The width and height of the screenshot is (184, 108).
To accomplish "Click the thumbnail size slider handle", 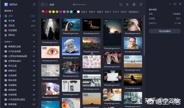I will tap(74, 5).
